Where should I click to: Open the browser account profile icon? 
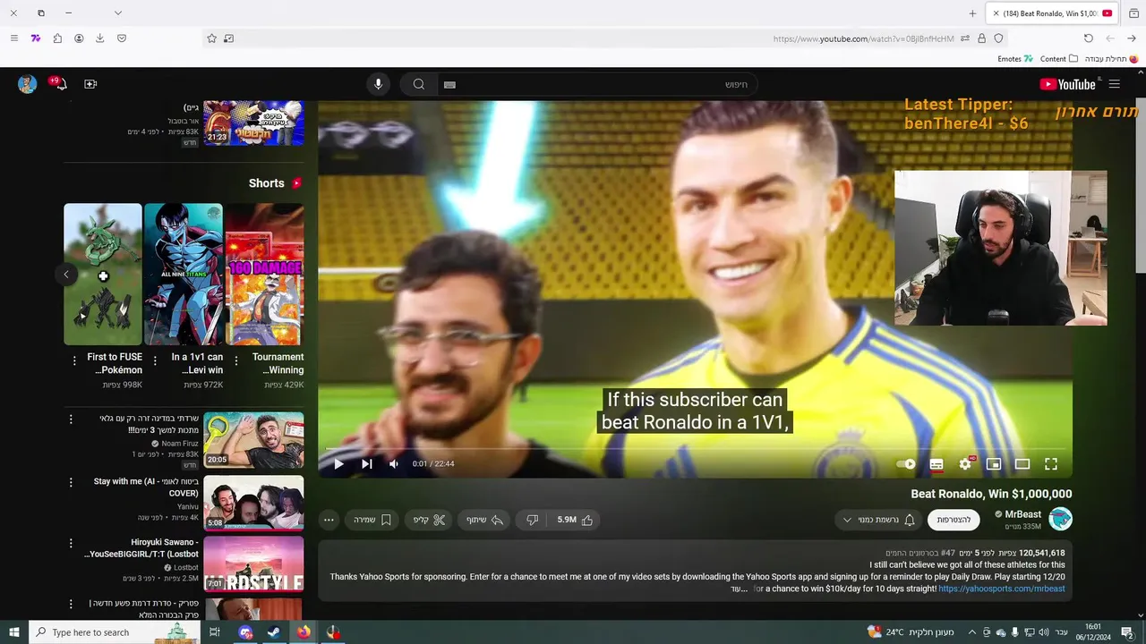coord(79,38)
